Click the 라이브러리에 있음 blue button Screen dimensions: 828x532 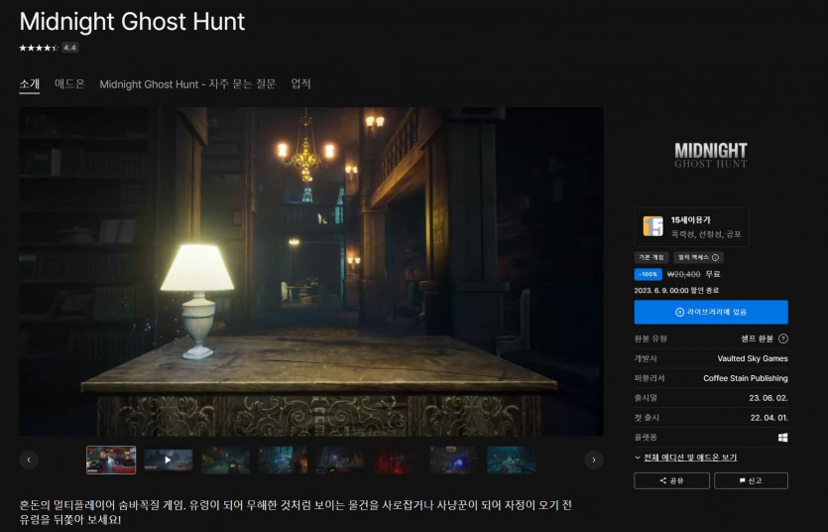711,313
